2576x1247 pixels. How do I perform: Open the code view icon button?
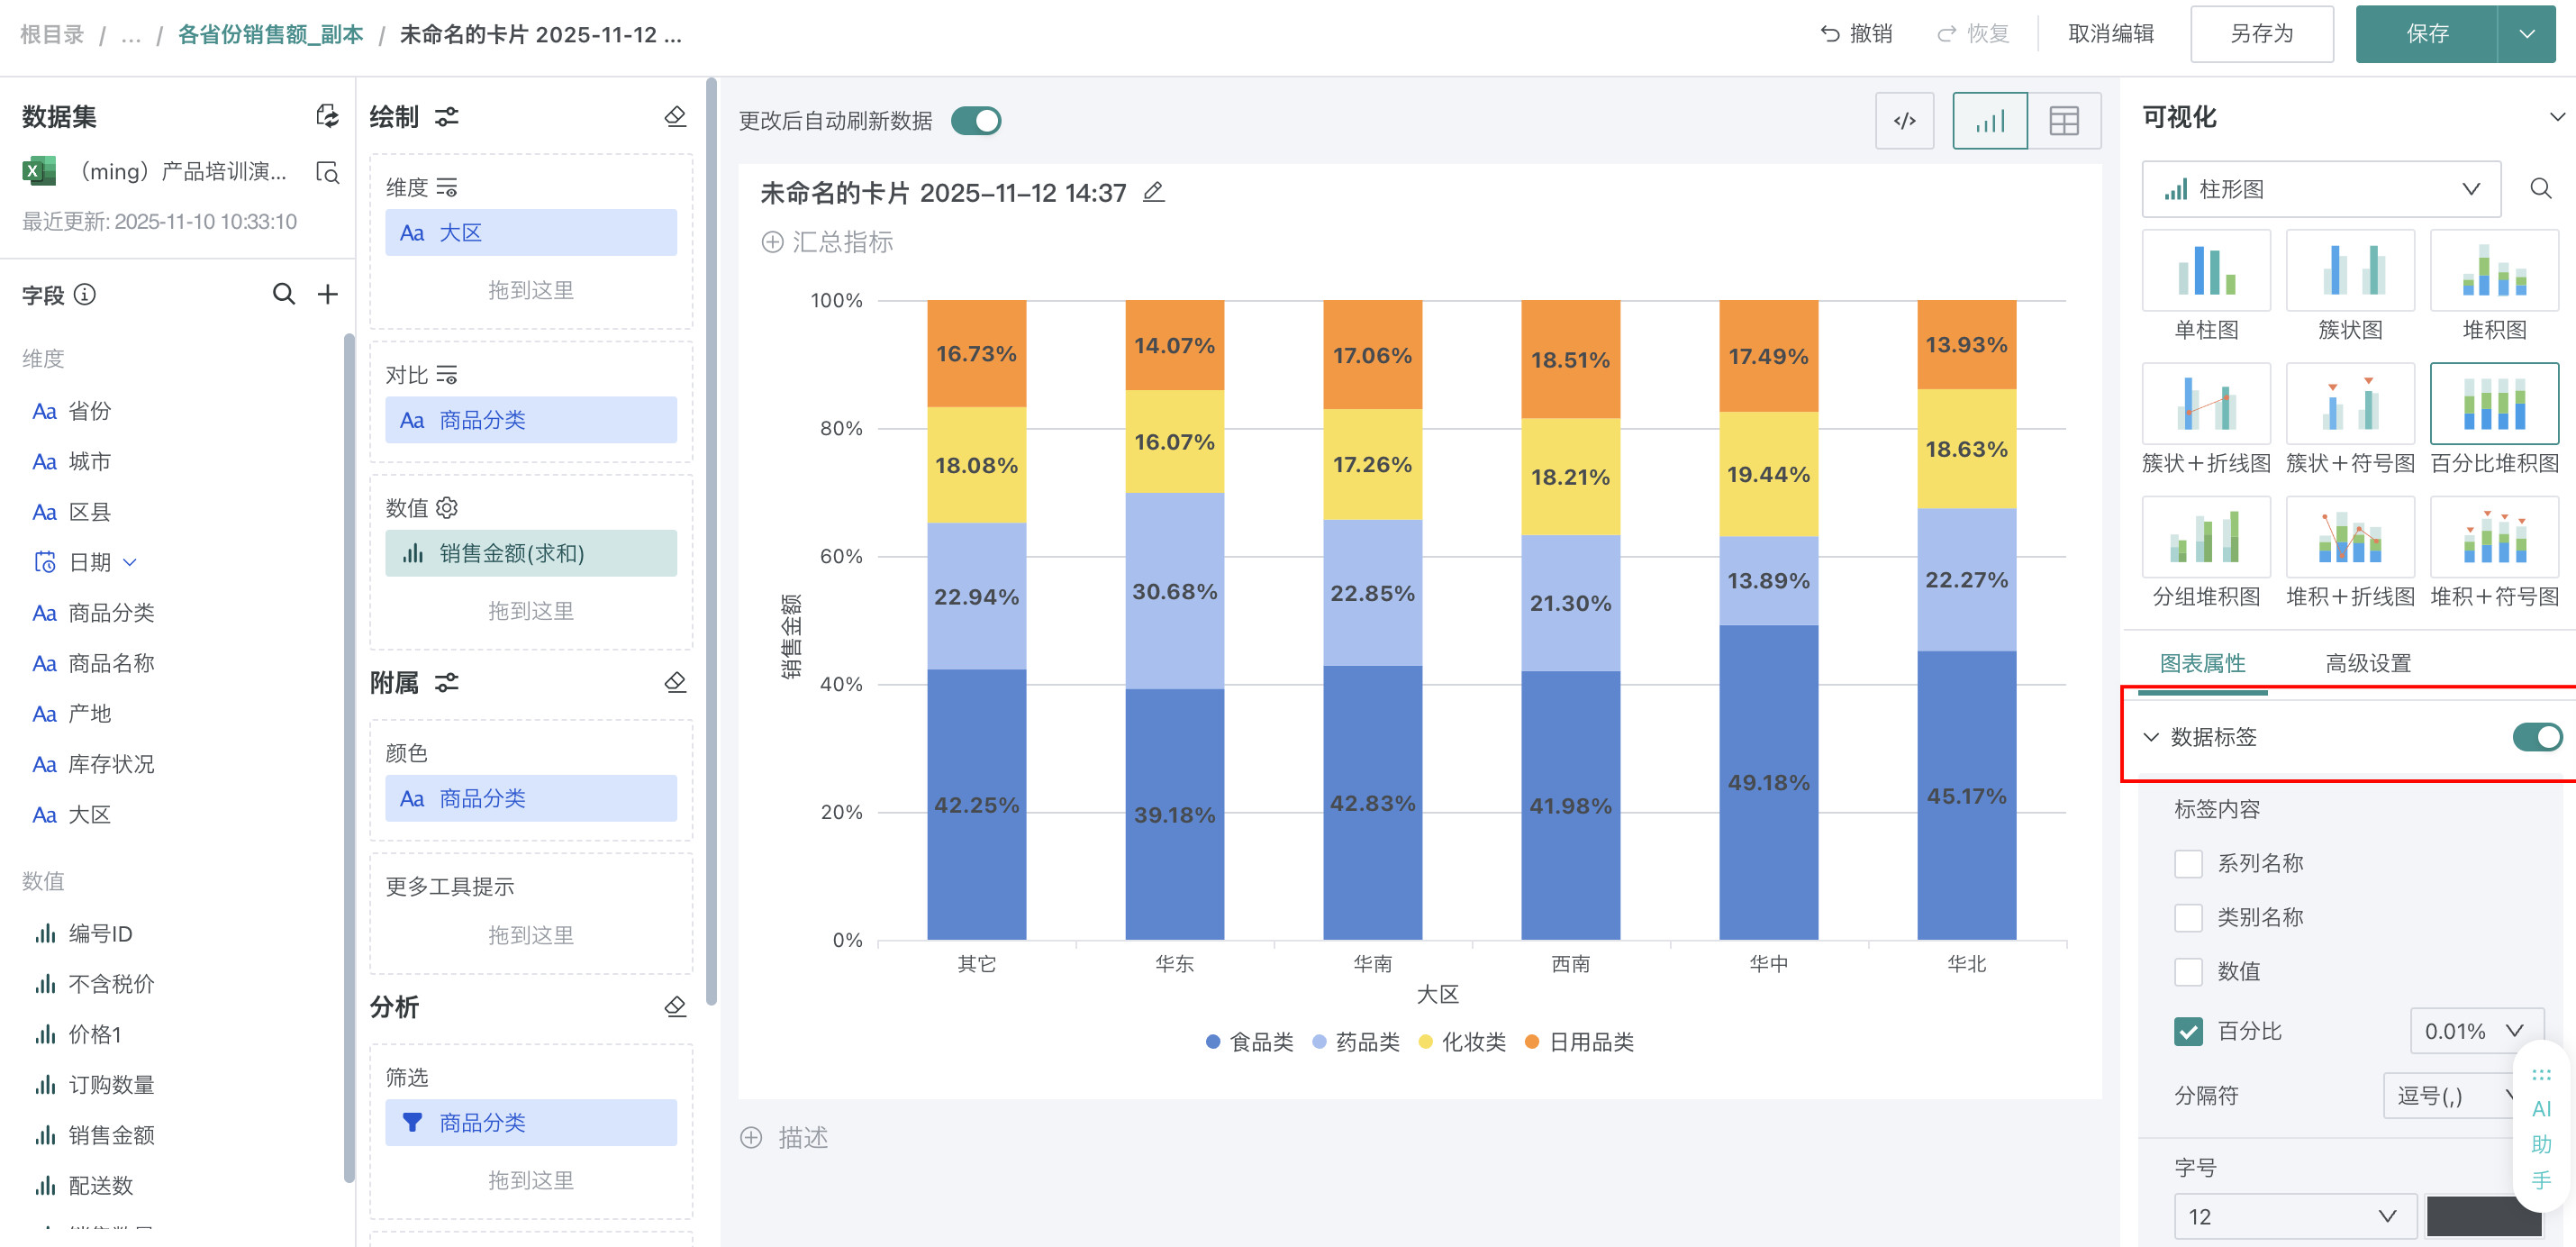click(x=1904, y=121)
